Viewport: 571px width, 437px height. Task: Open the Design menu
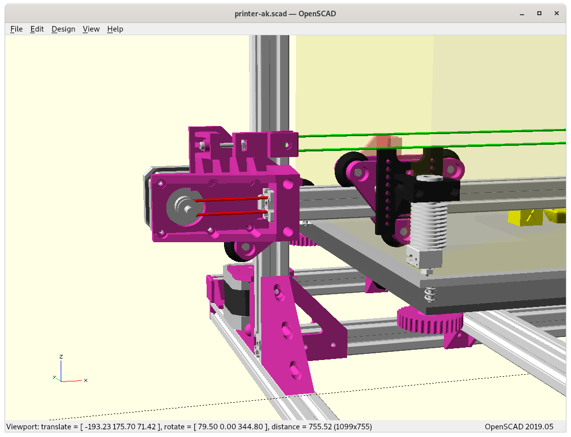coord(63,29)
